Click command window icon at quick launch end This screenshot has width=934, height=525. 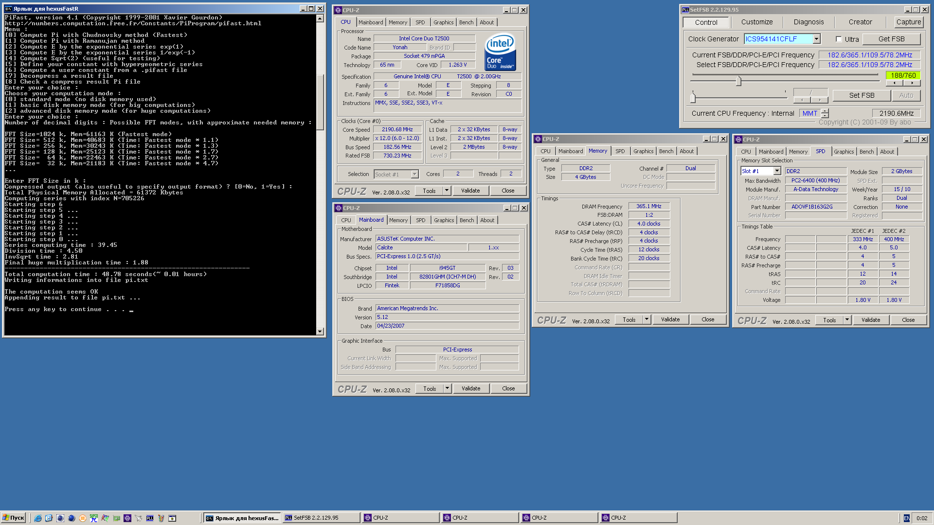172,518
